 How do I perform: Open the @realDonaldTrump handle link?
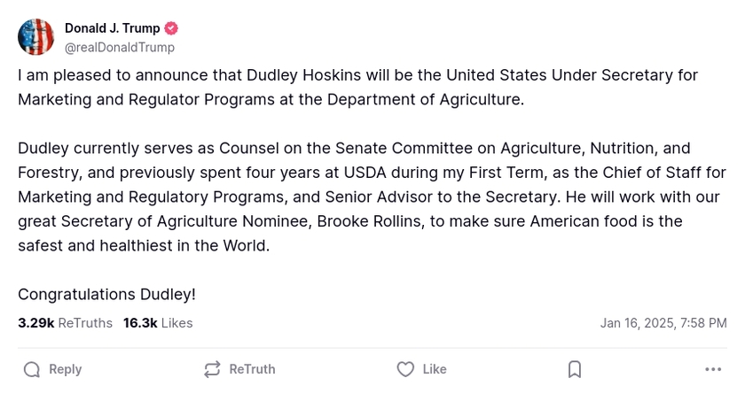pyautogui.click(x=120, y=48)
